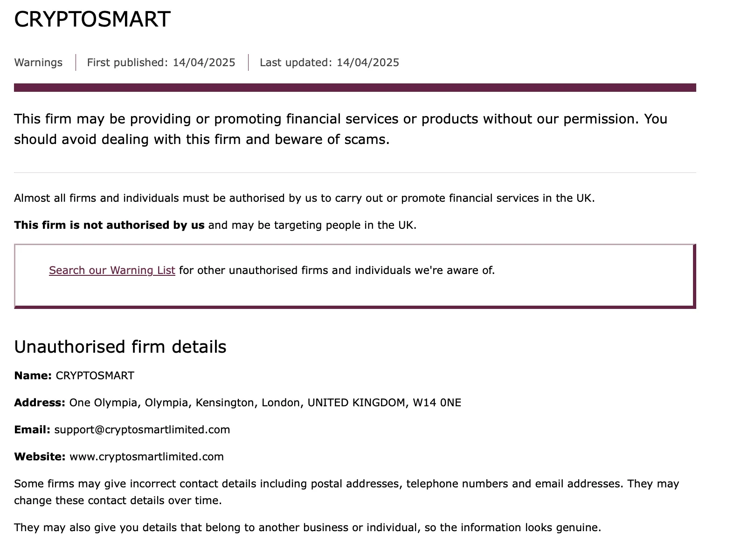
Task: Open the Search our Warning List link
Action: 112,270
